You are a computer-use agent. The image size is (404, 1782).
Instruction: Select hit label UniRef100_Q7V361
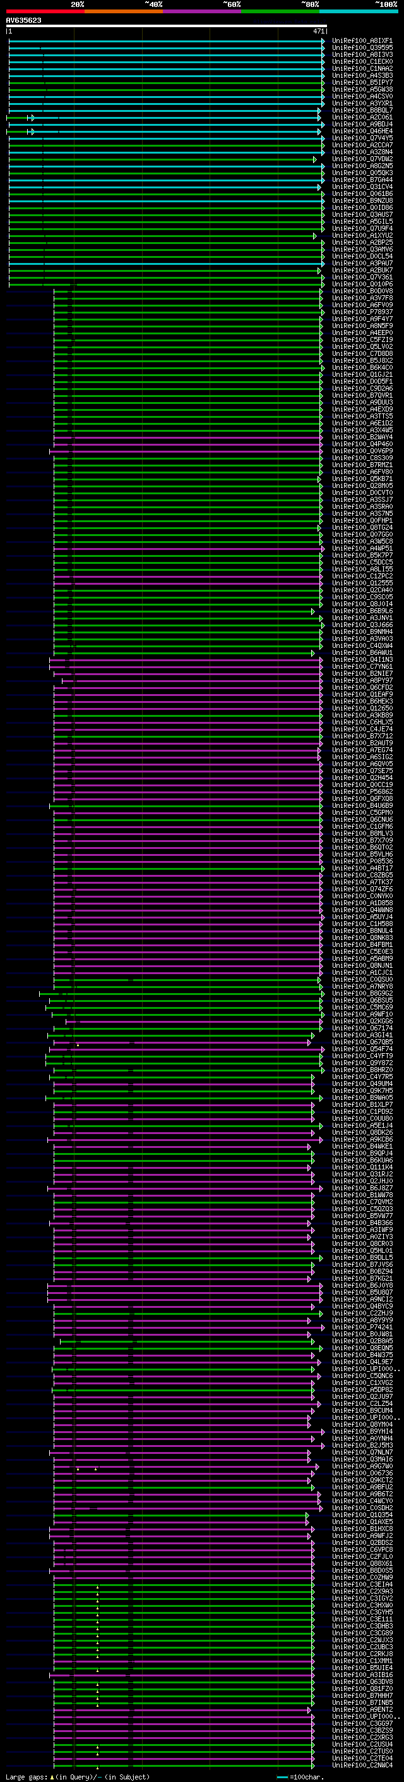point(362,278)
